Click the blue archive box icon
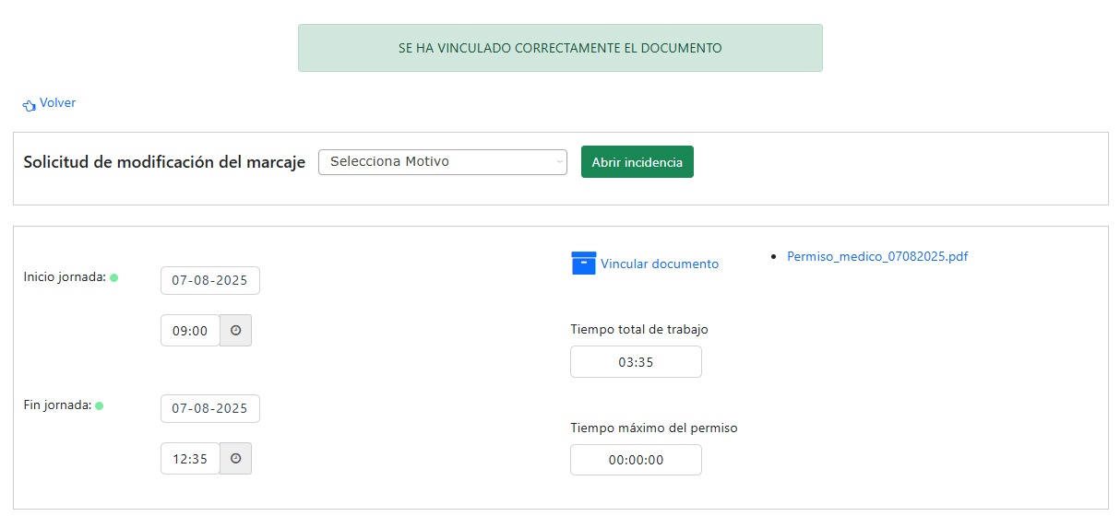Viewport: 1120px width, 516px height. [584, 264]
